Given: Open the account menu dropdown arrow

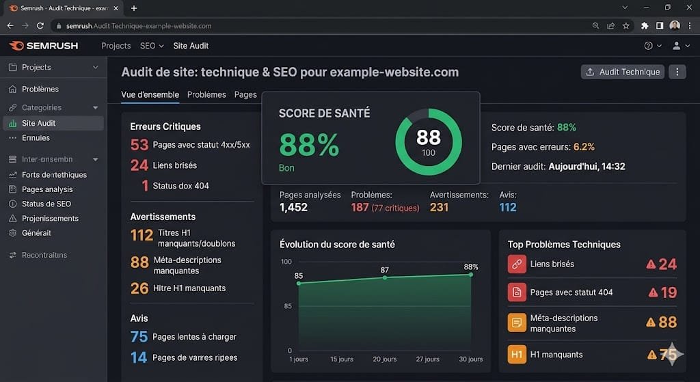Looking at the screenshot, I should point(688,46).
